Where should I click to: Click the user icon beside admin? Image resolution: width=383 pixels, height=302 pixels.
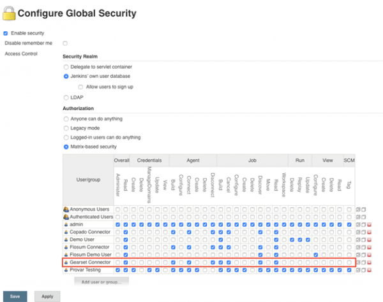(x=66, y=224)
